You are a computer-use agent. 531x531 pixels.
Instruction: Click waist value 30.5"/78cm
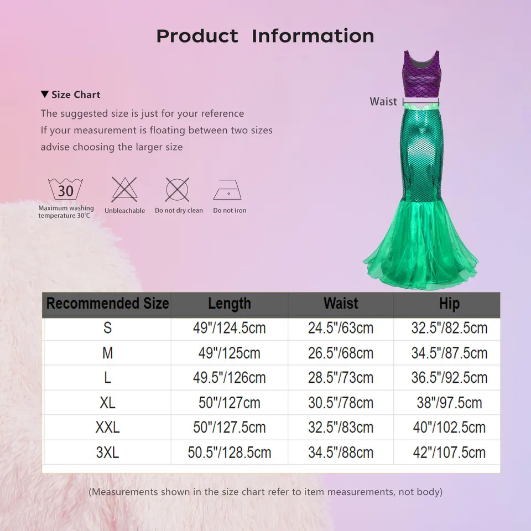341,403
